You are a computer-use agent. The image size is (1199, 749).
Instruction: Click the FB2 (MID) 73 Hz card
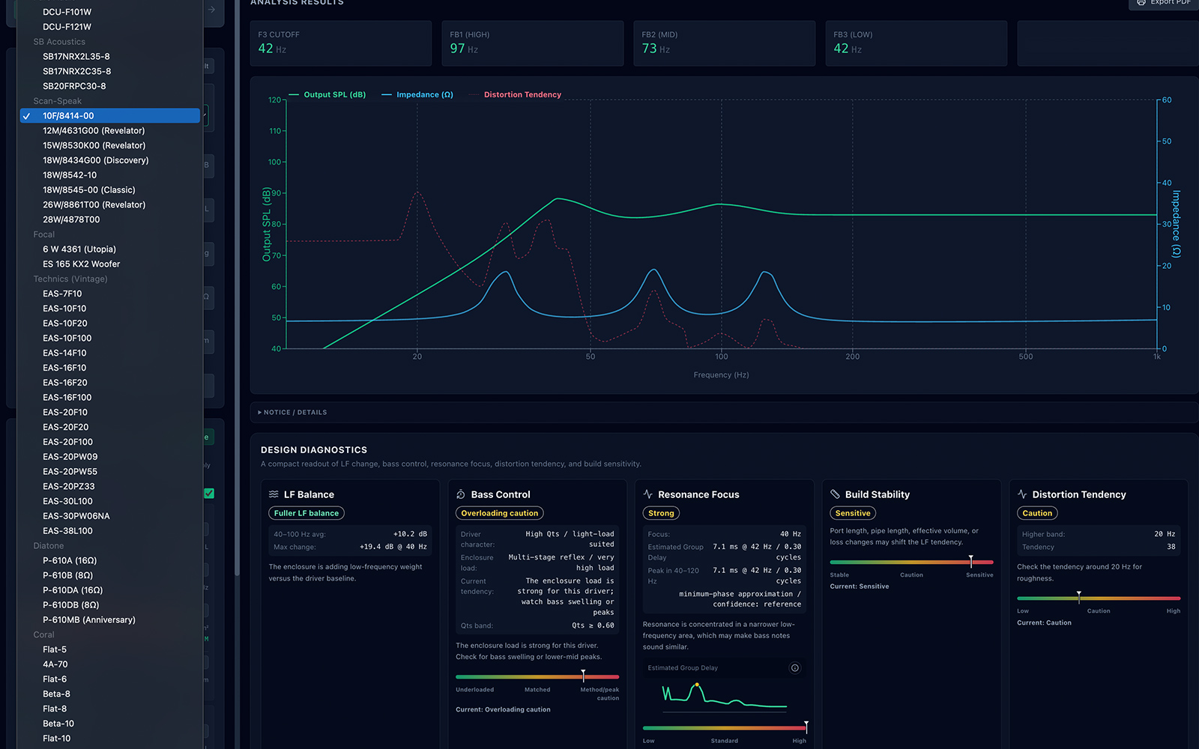click(725, 43)
